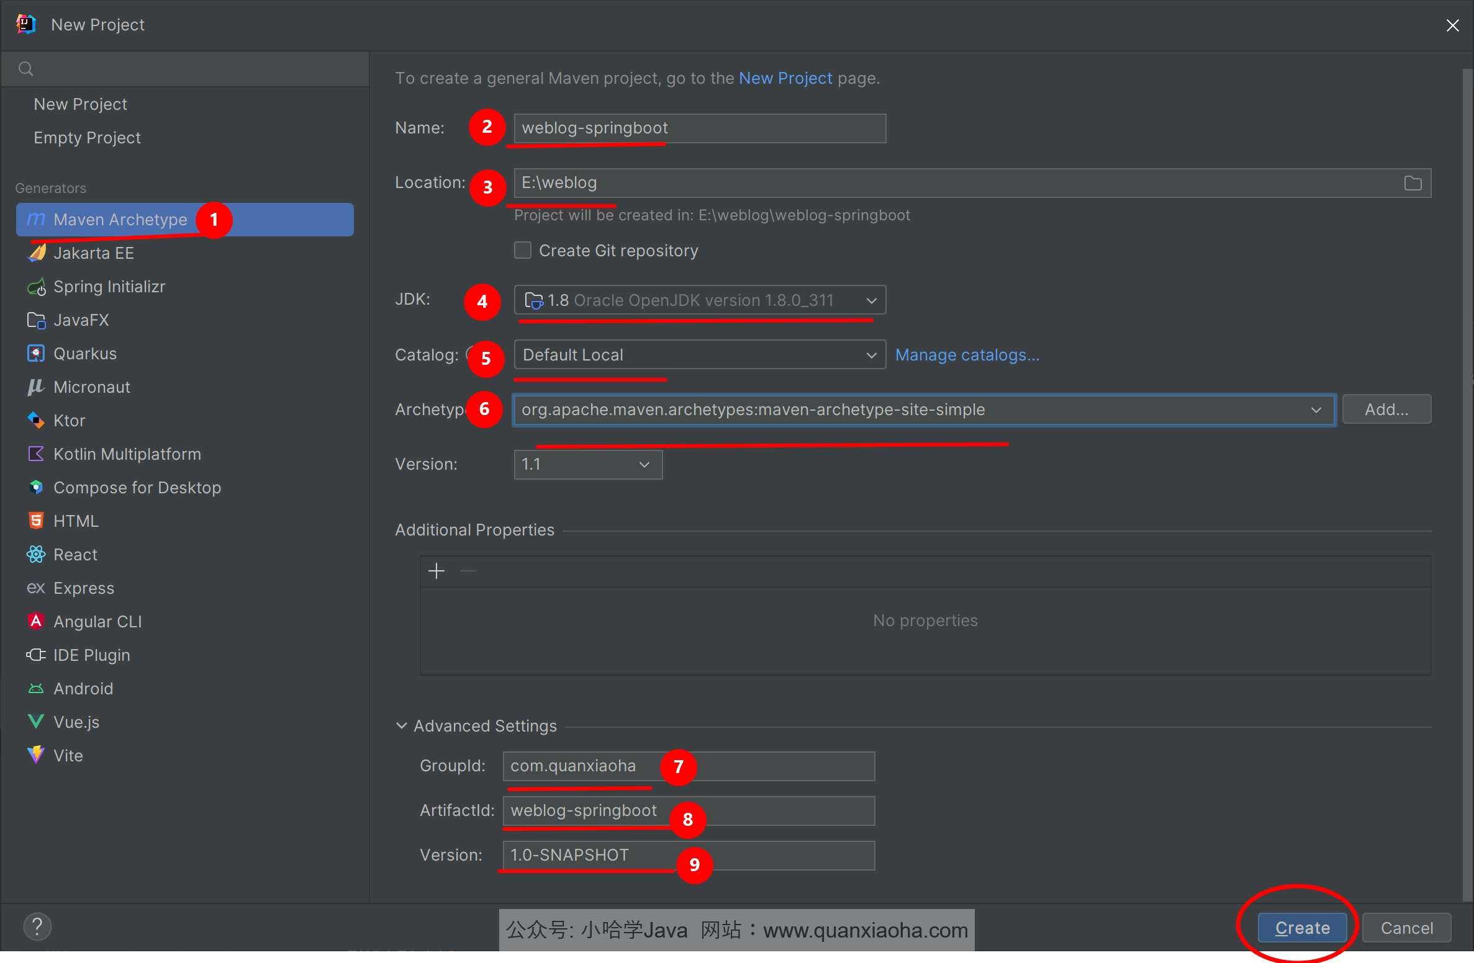Click the Quarkus logo icon
Screen dimensions: 1474x963
click(37, 353)
